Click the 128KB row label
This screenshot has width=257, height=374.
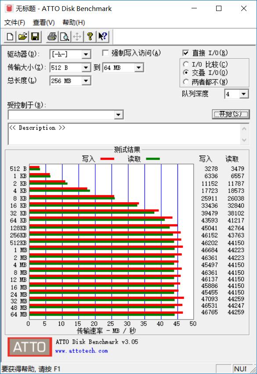(x=18, y=228)
